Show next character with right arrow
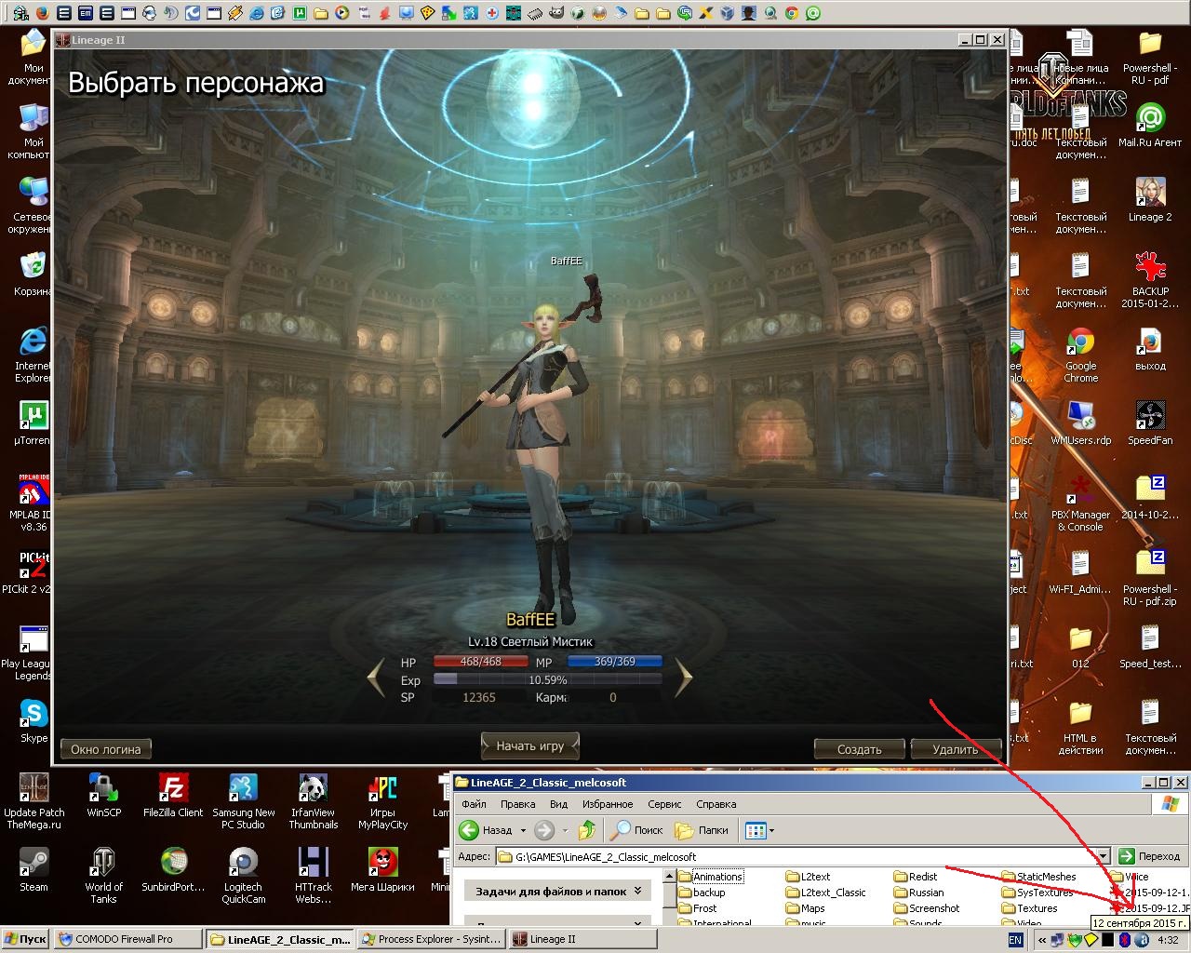Image resolution: width=1191 pixels, height=953 pixels. 683,678
